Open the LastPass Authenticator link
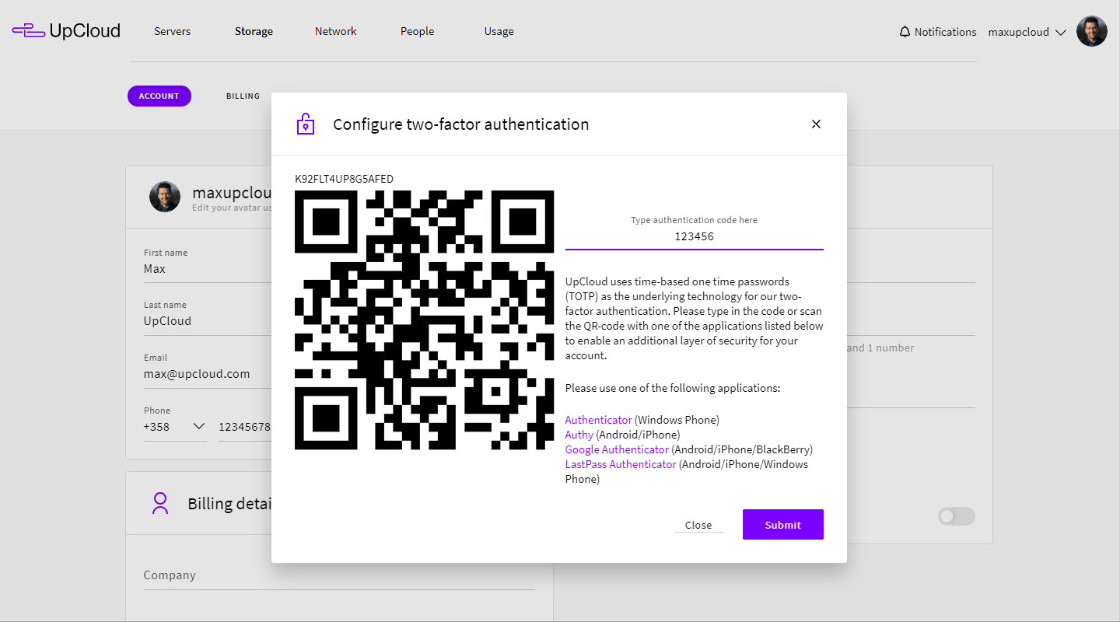 point(621,464)
